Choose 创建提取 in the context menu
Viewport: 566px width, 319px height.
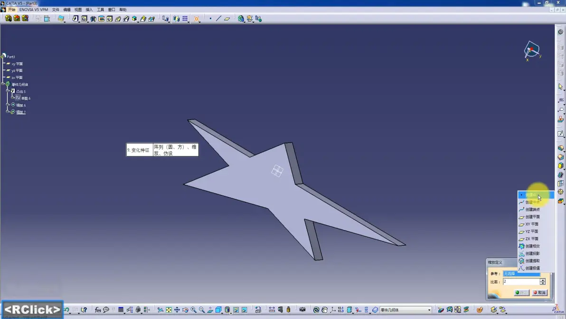[x=536, y=261]
